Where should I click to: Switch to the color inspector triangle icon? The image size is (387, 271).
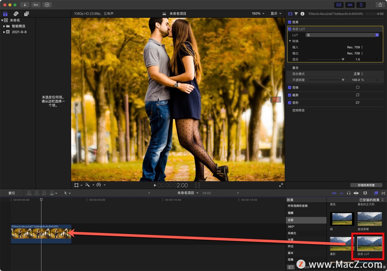(x=296, y=14)
